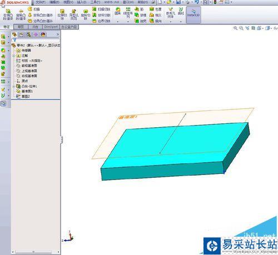Click Zoom to Fit in view toolbar
The height and width of the screenshot is (255, 278).
pos(235,28)
